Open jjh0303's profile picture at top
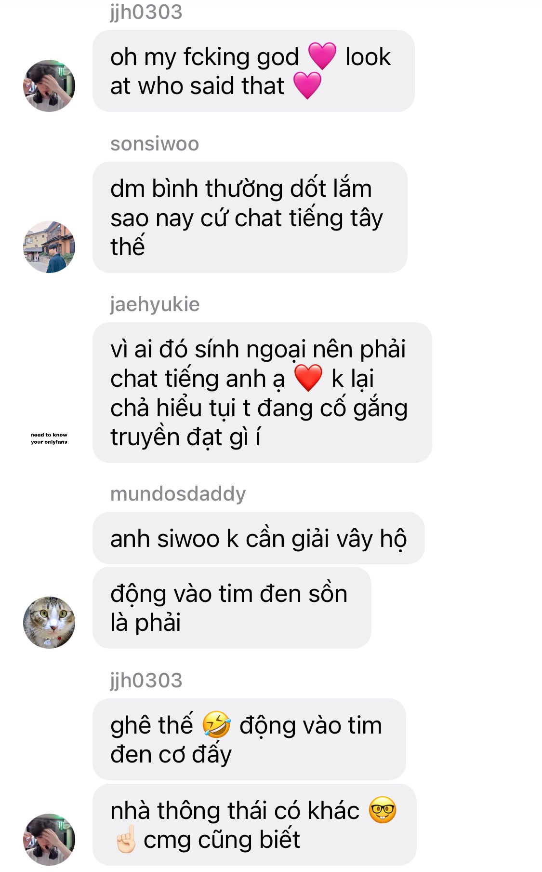 tap(49, 86)
